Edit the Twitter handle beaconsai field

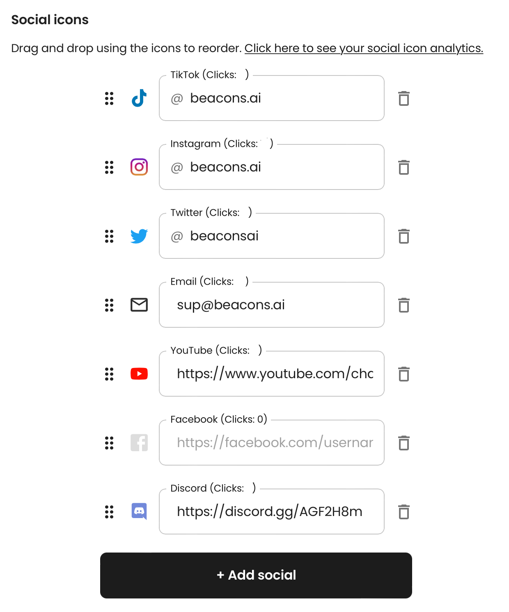tap(272, 236)
